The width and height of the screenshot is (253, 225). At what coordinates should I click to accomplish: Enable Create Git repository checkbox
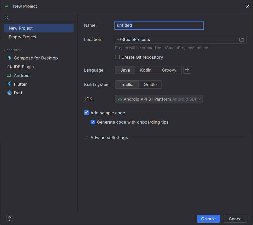(x=118, y=57)
